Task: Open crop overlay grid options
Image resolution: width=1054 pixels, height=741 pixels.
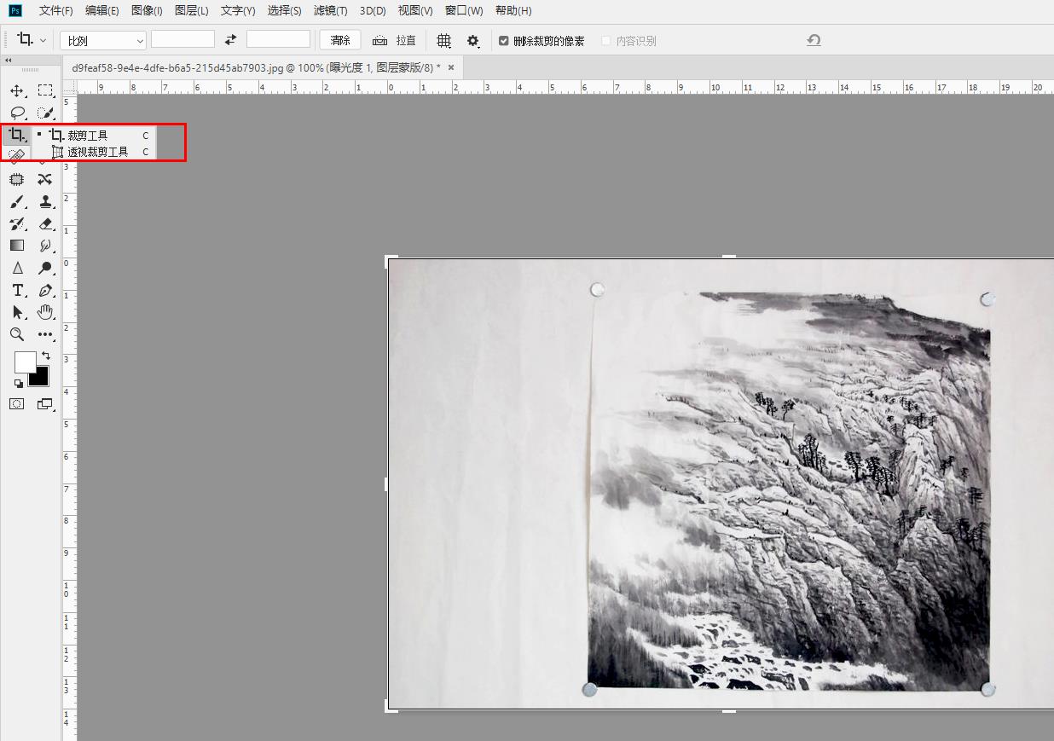Action: pos(443,41)
